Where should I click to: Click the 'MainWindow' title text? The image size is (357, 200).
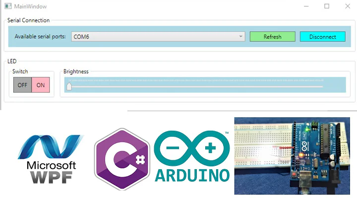pos(31,6)
